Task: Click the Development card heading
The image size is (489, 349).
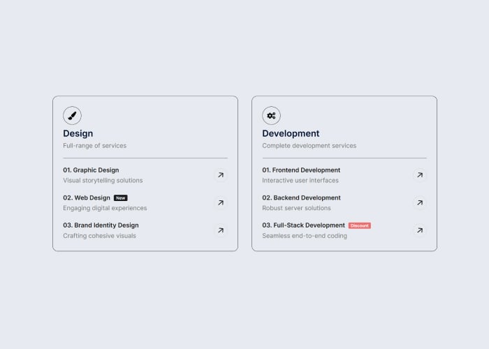Action: [x=291, y=134]
